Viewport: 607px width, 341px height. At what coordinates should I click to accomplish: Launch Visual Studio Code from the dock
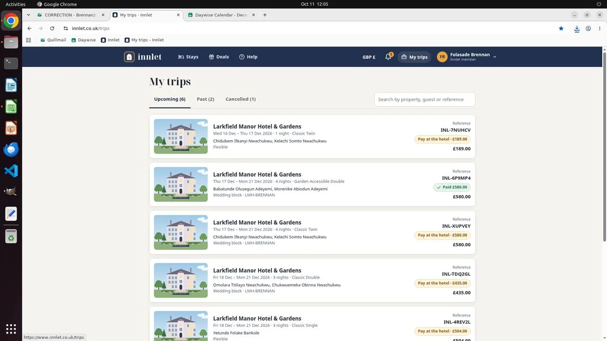tap(11, 171)
